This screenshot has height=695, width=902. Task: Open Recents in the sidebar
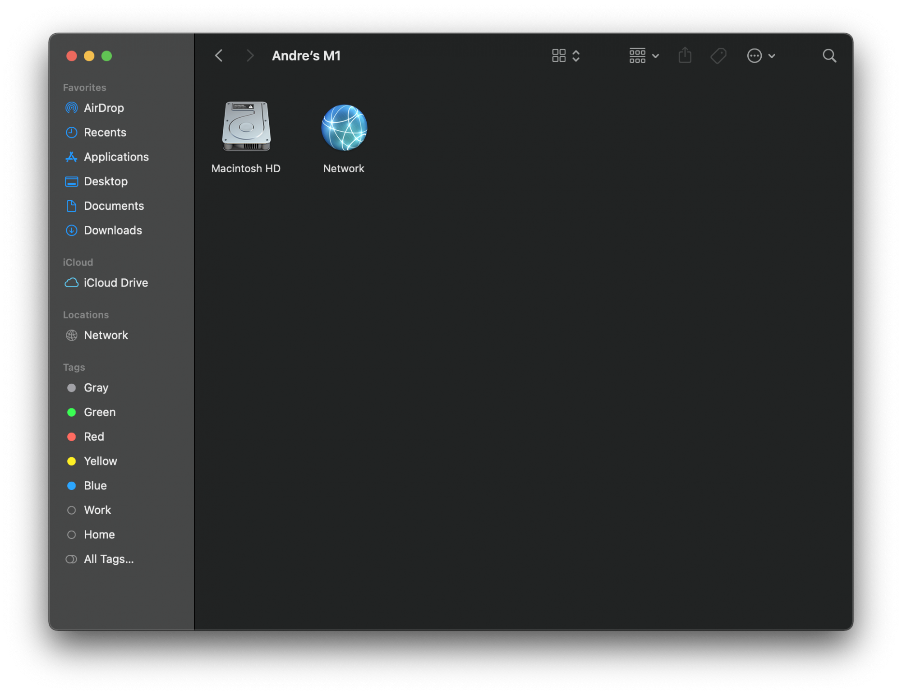click(x=105, y=133)
